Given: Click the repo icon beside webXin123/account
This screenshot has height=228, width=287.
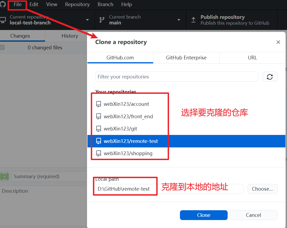Looking at the screenshot, I should coord(99,104).
